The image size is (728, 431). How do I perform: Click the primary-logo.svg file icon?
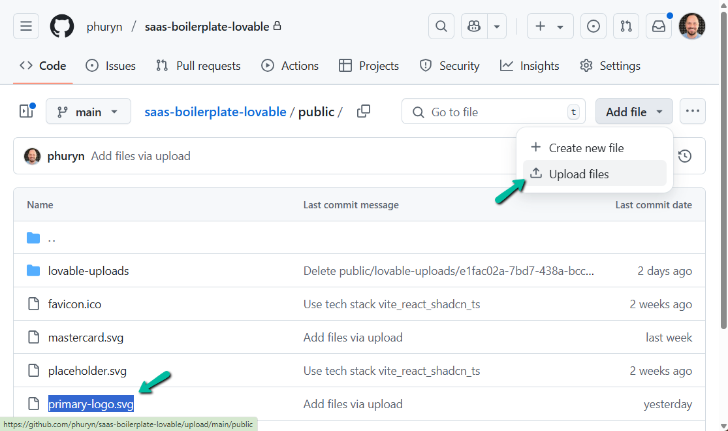point(33,404)
